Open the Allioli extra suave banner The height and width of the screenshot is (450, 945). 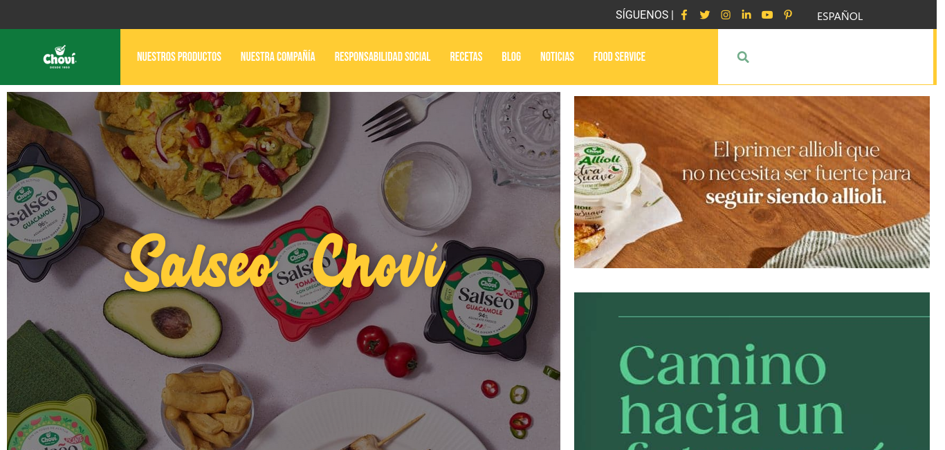[752, 182]
